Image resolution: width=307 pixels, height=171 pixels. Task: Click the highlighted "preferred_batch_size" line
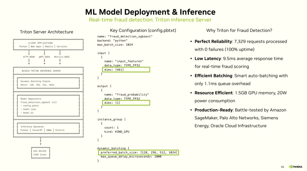coord(138,153)
